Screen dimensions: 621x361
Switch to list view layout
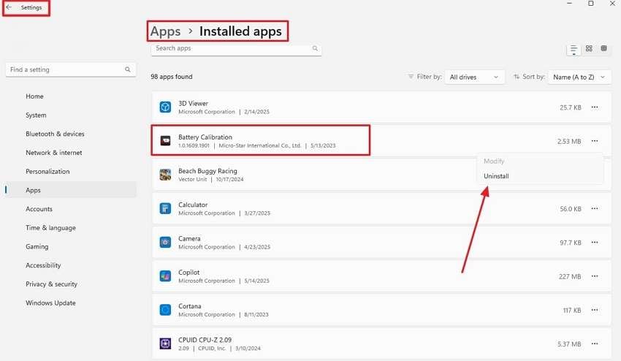574,49
